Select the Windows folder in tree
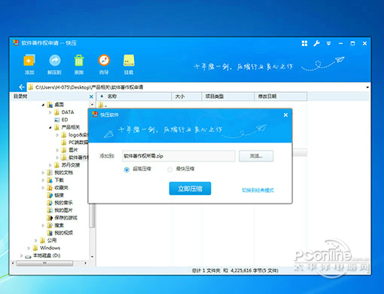 50,248
